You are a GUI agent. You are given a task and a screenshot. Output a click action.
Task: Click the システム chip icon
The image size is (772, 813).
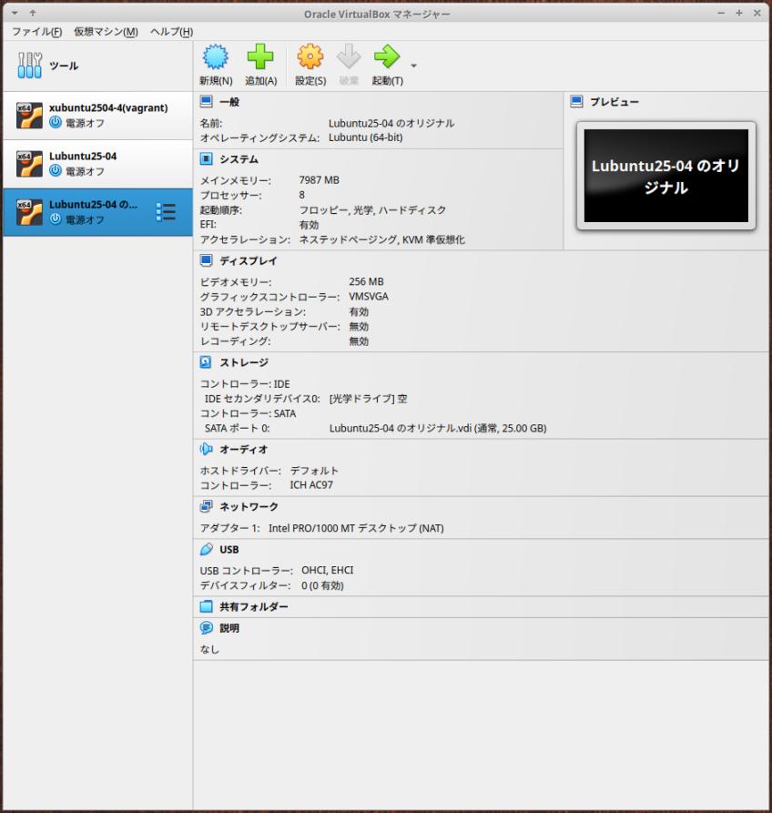pyautogui.click(x=206, y=158)
